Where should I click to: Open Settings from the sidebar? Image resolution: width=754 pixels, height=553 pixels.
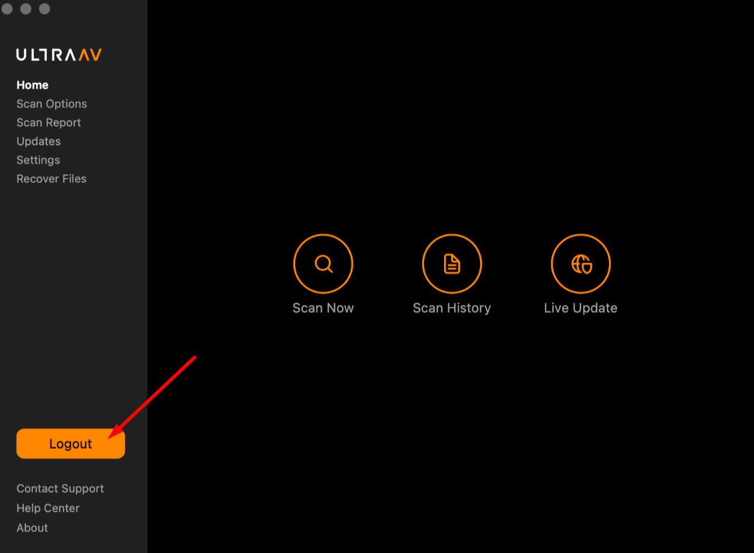click(x=38, y=160)
